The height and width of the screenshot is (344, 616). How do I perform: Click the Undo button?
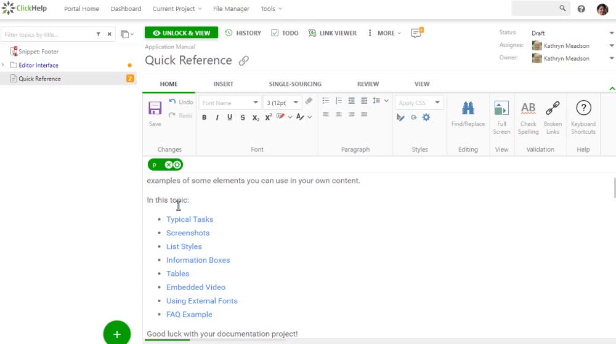tap(181, 102)
